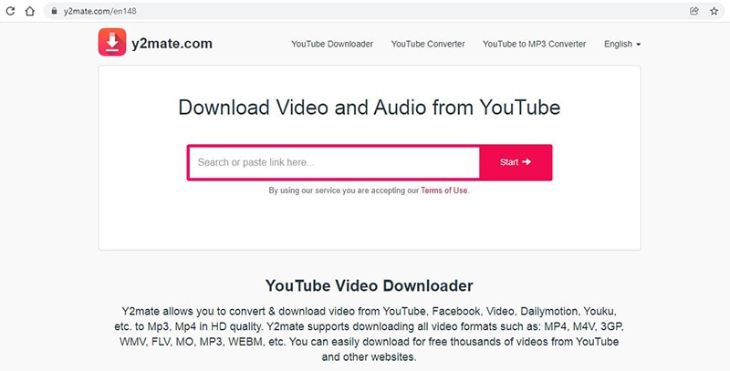Go to browser home page icon
Screen dimensions: 730x371
[x=30, y=11]
